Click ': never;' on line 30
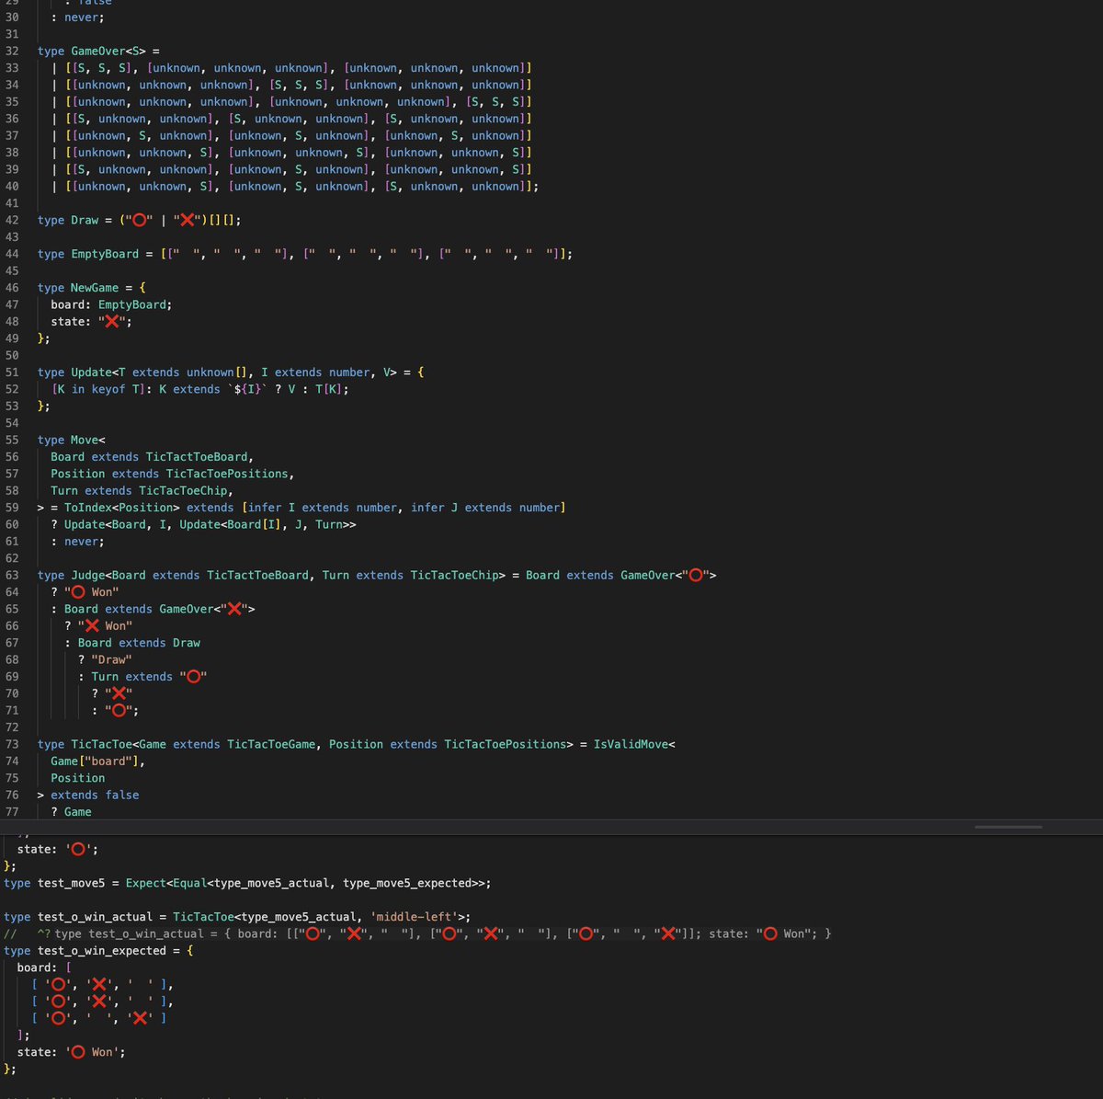The image size is (1103, 1099). (78, 17)
